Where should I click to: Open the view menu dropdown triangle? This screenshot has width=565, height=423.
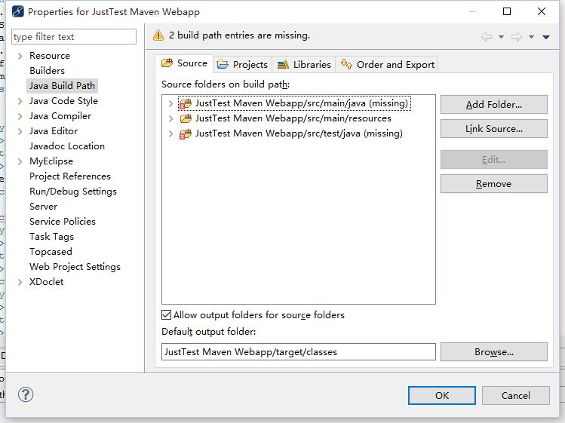coord(546,37)
